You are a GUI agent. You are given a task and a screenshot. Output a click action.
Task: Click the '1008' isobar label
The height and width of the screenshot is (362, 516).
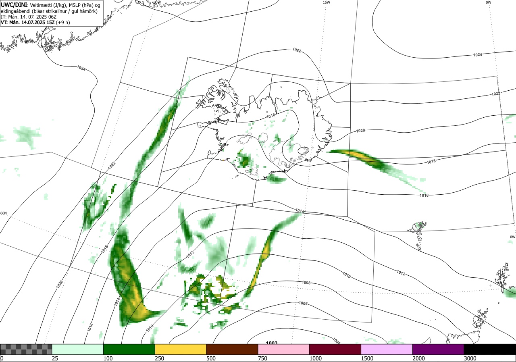click(x=306, y=283)
